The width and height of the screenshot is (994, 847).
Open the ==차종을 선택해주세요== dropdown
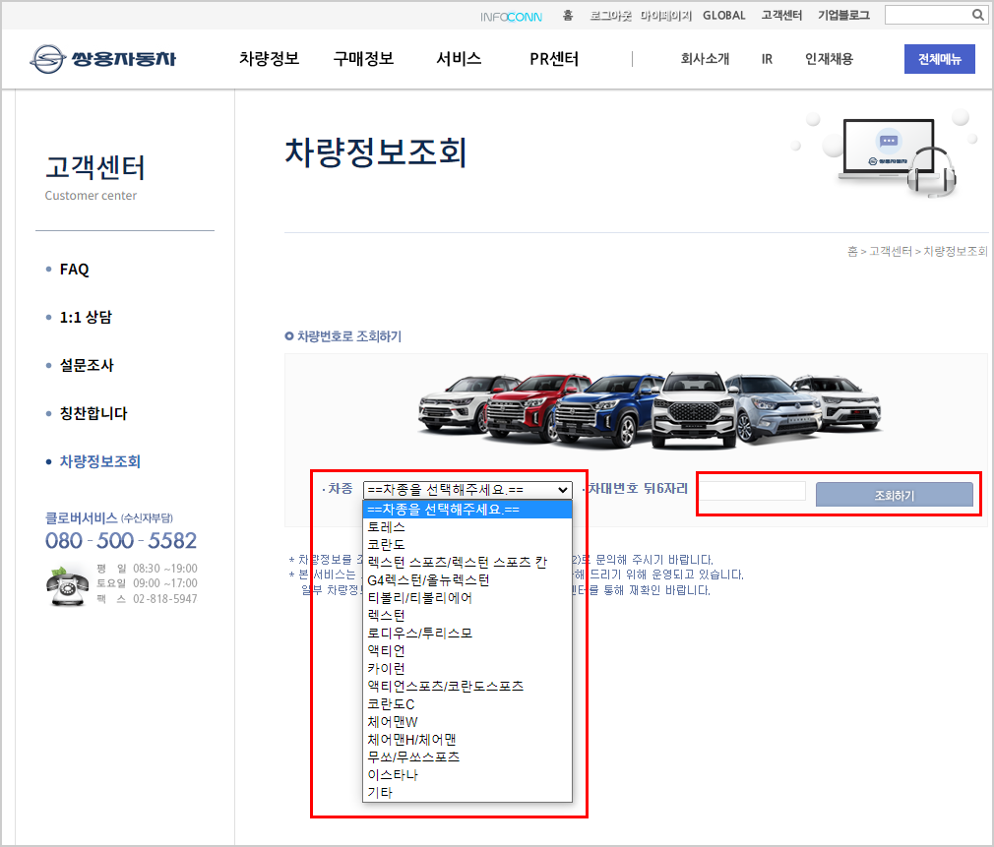coord(467,489)
